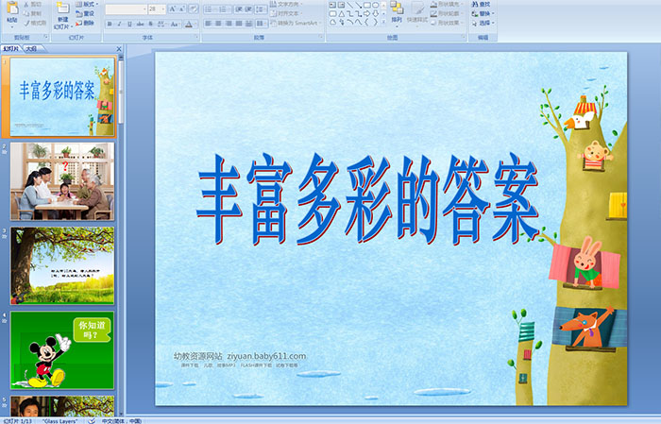
Task: Open the Columns dropdown
Action: tap(262, 24)
